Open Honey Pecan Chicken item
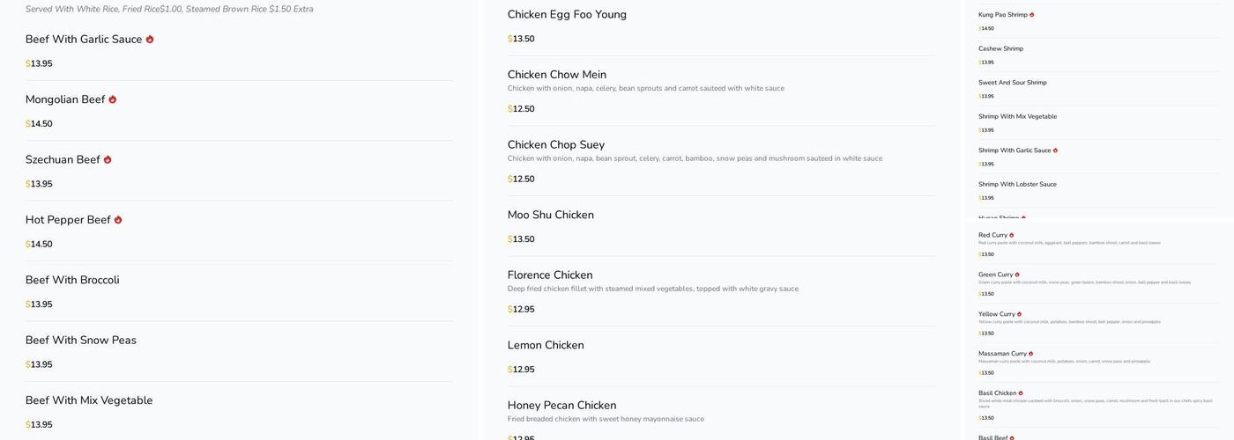1234x440 pixels. coord(561,406)
